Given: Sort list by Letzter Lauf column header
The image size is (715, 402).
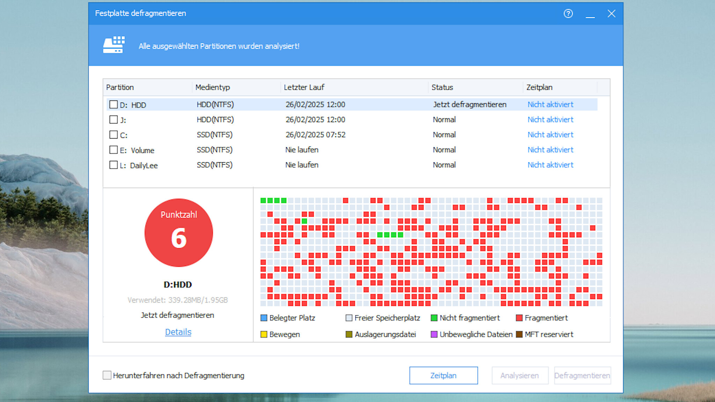Looking at the screenshot, I should click(303, 87).
